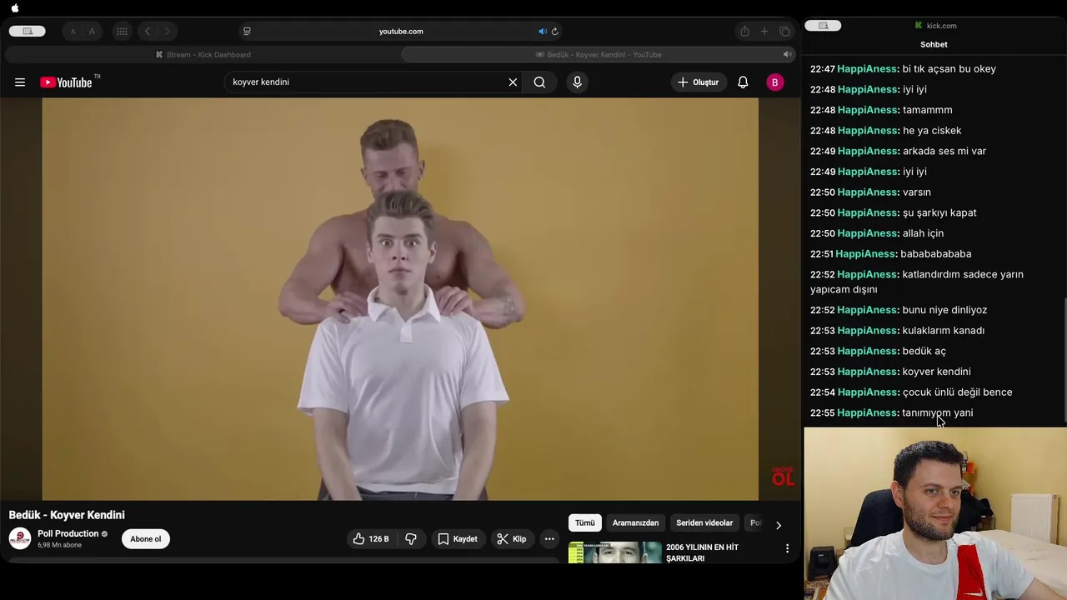The height and width of the screenshot is (600, 1067).
Task: Open the YouTube hamburger guide menu
Action: click(x=20, y=82)
